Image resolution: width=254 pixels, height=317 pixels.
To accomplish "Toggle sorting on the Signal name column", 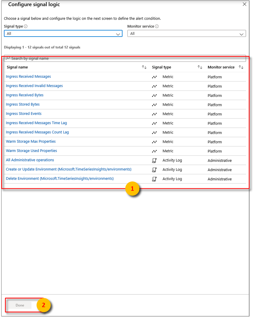I will point(144,67).
